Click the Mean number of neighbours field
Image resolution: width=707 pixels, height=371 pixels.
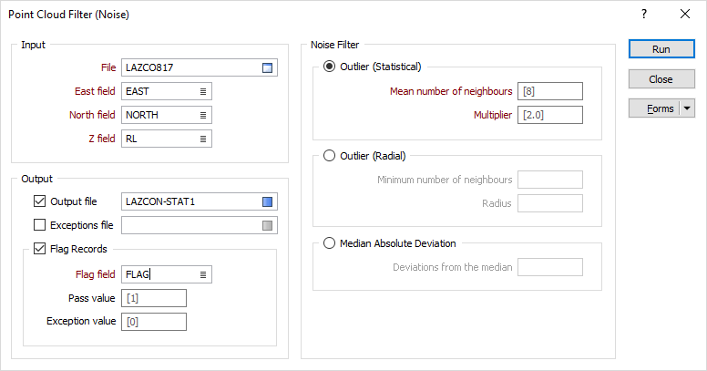(550, 91)
